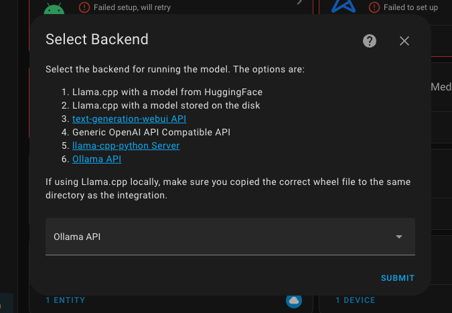Open the 1 ENTITY link

coord(66,300)
